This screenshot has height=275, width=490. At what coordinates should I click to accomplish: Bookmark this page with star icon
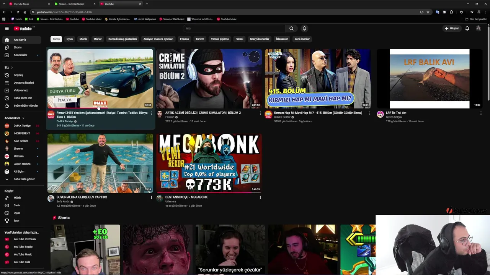428,12
